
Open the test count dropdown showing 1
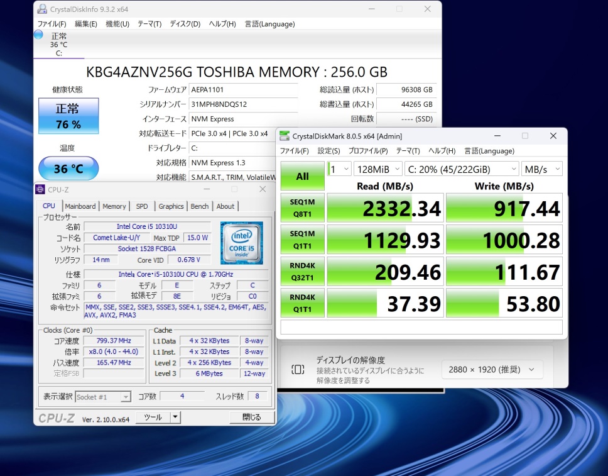[339, 169]
